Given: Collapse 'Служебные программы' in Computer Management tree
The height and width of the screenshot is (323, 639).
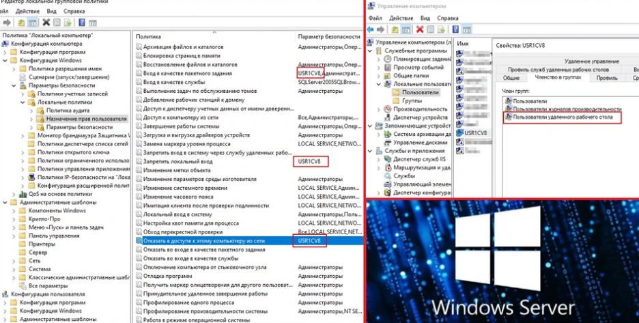Looking at the screenshot, I should [x=371, y=51].
